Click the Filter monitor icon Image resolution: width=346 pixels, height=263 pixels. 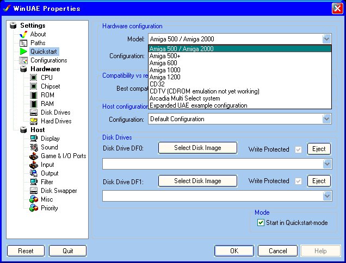coord(34,182)
